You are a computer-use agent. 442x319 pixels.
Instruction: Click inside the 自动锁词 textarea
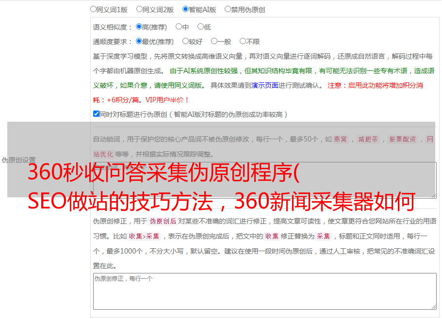pyautogui.click(x=265, y=180)
